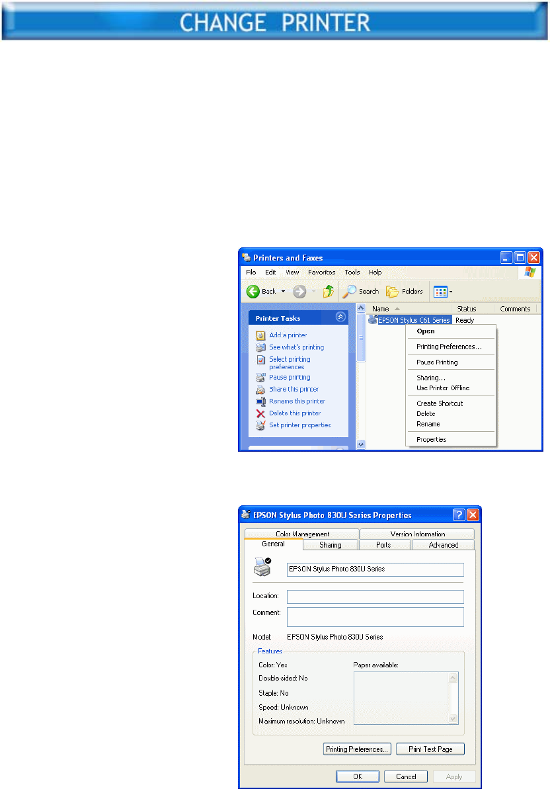The image size is (550, 789).
Task: Open Back button history dropdown arrow
Action: (283, 292)
